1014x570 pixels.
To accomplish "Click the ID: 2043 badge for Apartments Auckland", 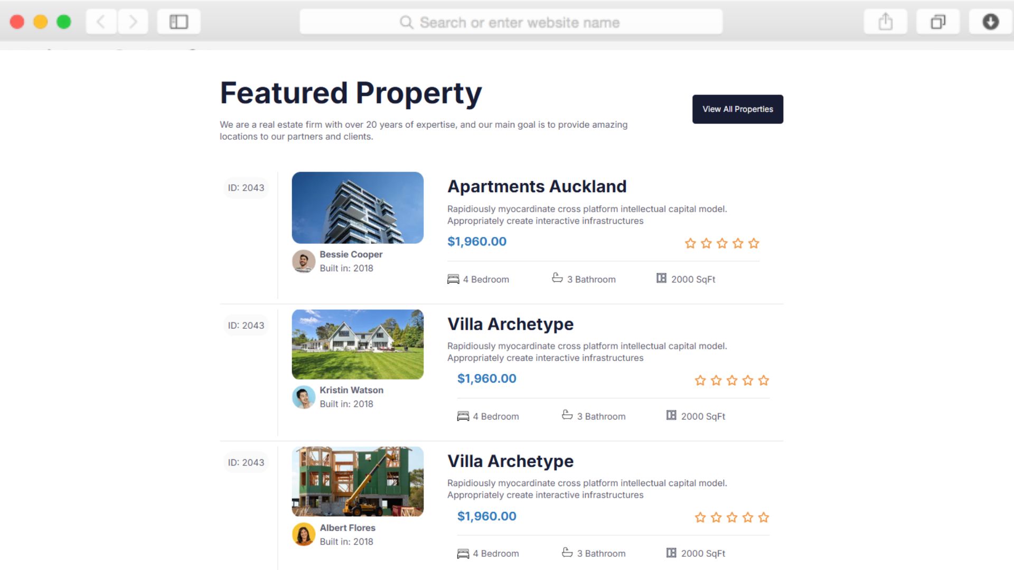I will pos(246,188).
